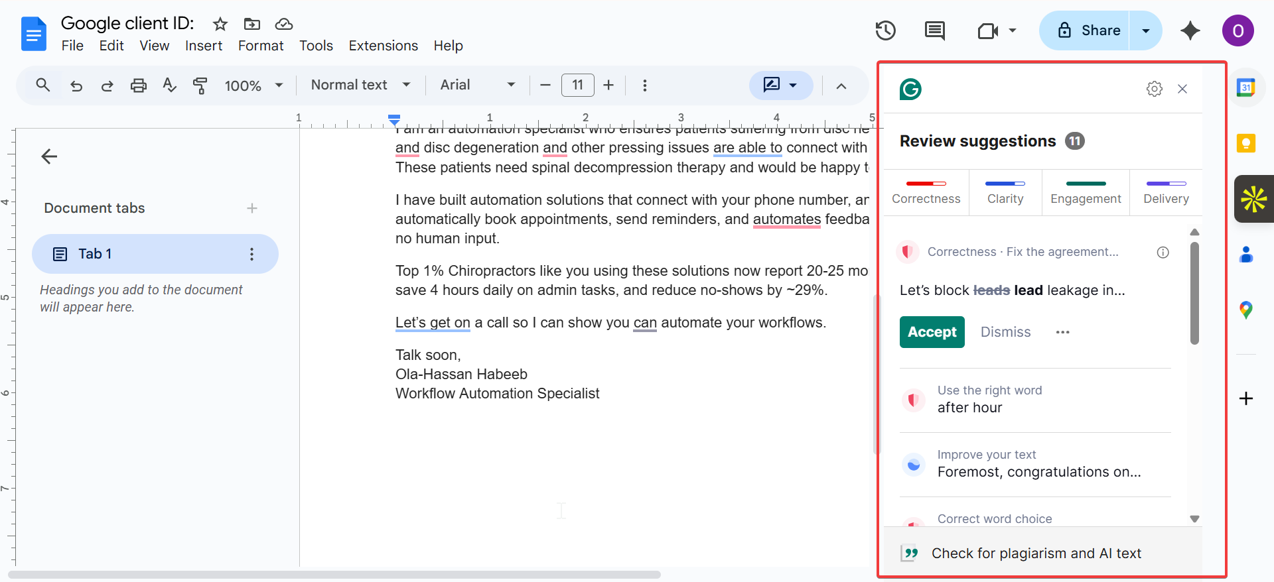This screenshot has height=582, width=1274.
Task: Open Google Calendar from the side panel
Action: pos(1245,87)
